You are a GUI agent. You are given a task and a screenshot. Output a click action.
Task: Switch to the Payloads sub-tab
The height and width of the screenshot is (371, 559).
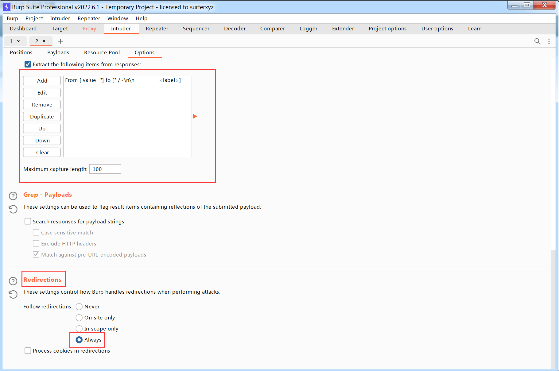pos(58,52)
